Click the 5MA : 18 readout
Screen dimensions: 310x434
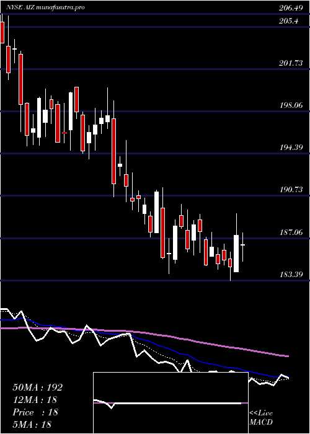(32, 424)
